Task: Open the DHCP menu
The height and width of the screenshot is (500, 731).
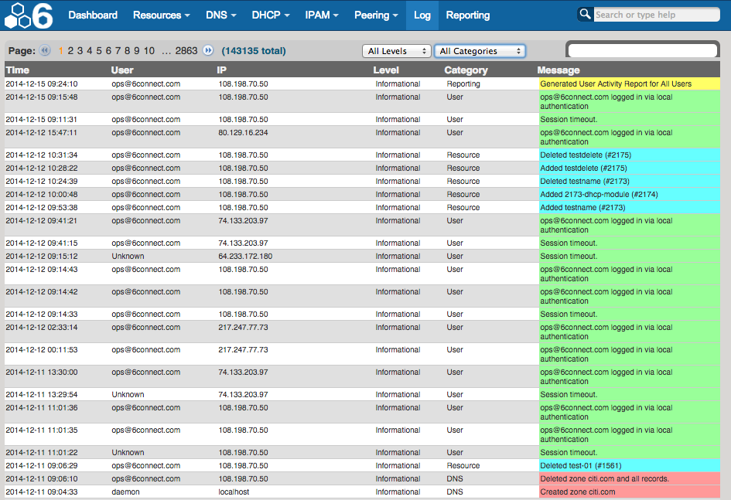Action: point(271,15)
